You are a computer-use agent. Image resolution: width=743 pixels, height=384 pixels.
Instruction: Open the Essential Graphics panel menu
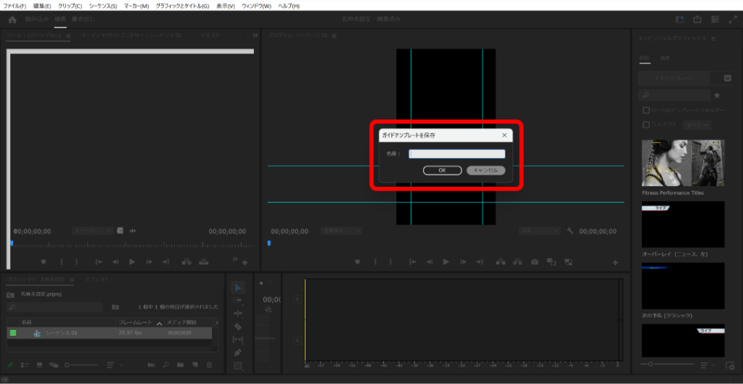[x=713, y=38]
